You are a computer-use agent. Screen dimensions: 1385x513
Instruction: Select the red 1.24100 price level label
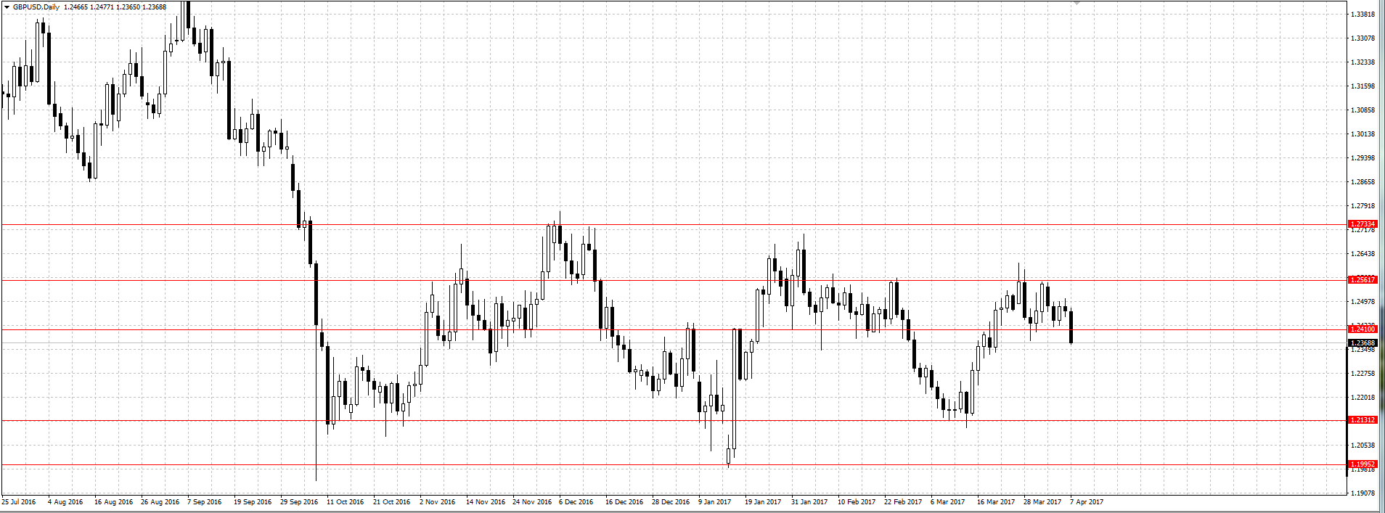(x=1362, y=329)
